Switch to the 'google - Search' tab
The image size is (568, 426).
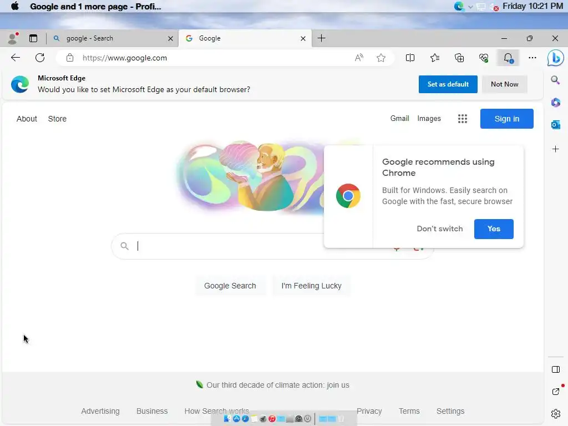(x=113, y=38)
